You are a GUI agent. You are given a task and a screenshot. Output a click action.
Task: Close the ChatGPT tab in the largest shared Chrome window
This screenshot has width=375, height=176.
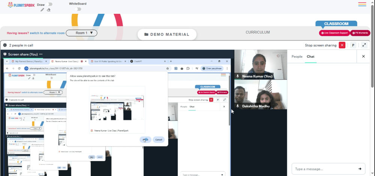pyautogui.click(x=165, y=62)
